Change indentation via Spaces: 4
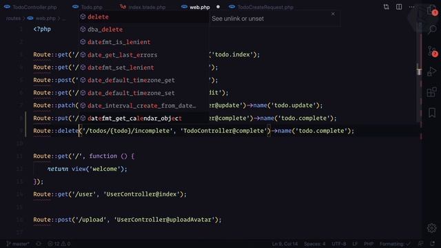This screenshot has height=248, width=441. [314, 244]
